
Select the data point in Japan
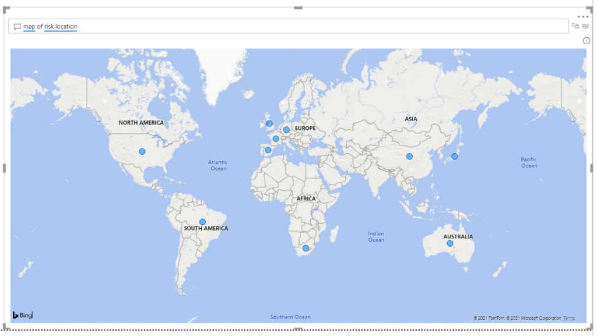pos(455,156)
